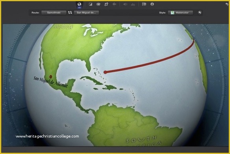230x154 pixels.
Task: Open the clip filter filmstrip icon
Action: tap(144, 4)
